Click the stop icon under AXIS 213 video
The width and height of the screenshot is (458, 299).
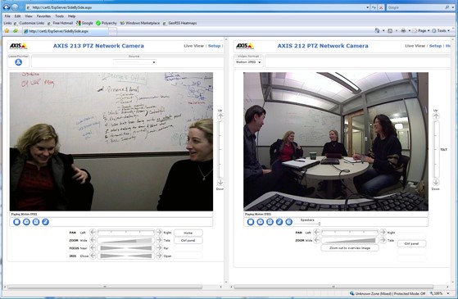point(16,222)
